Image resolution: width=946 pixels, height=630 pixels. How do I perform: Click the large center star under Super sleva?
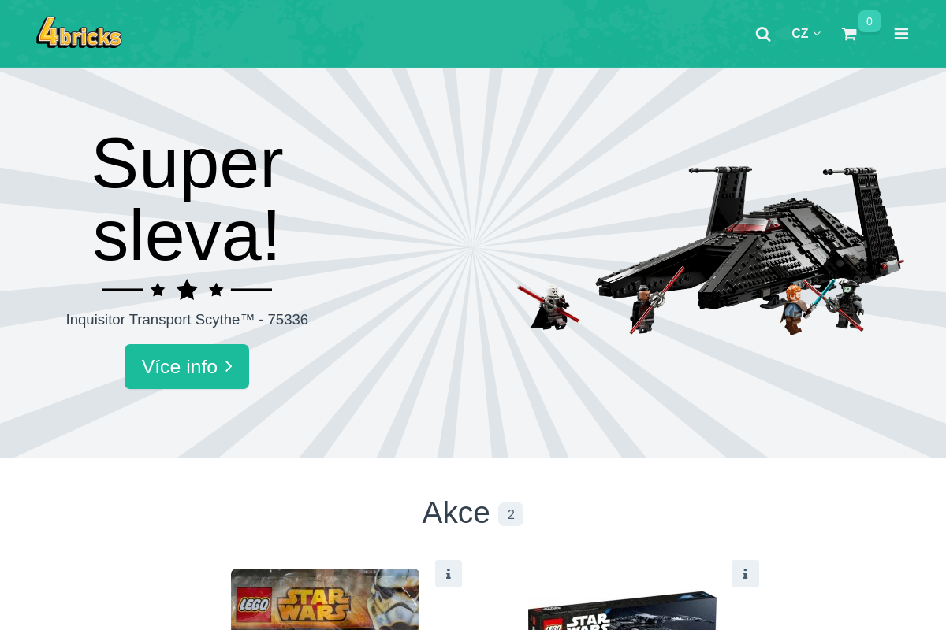point(187,290)
